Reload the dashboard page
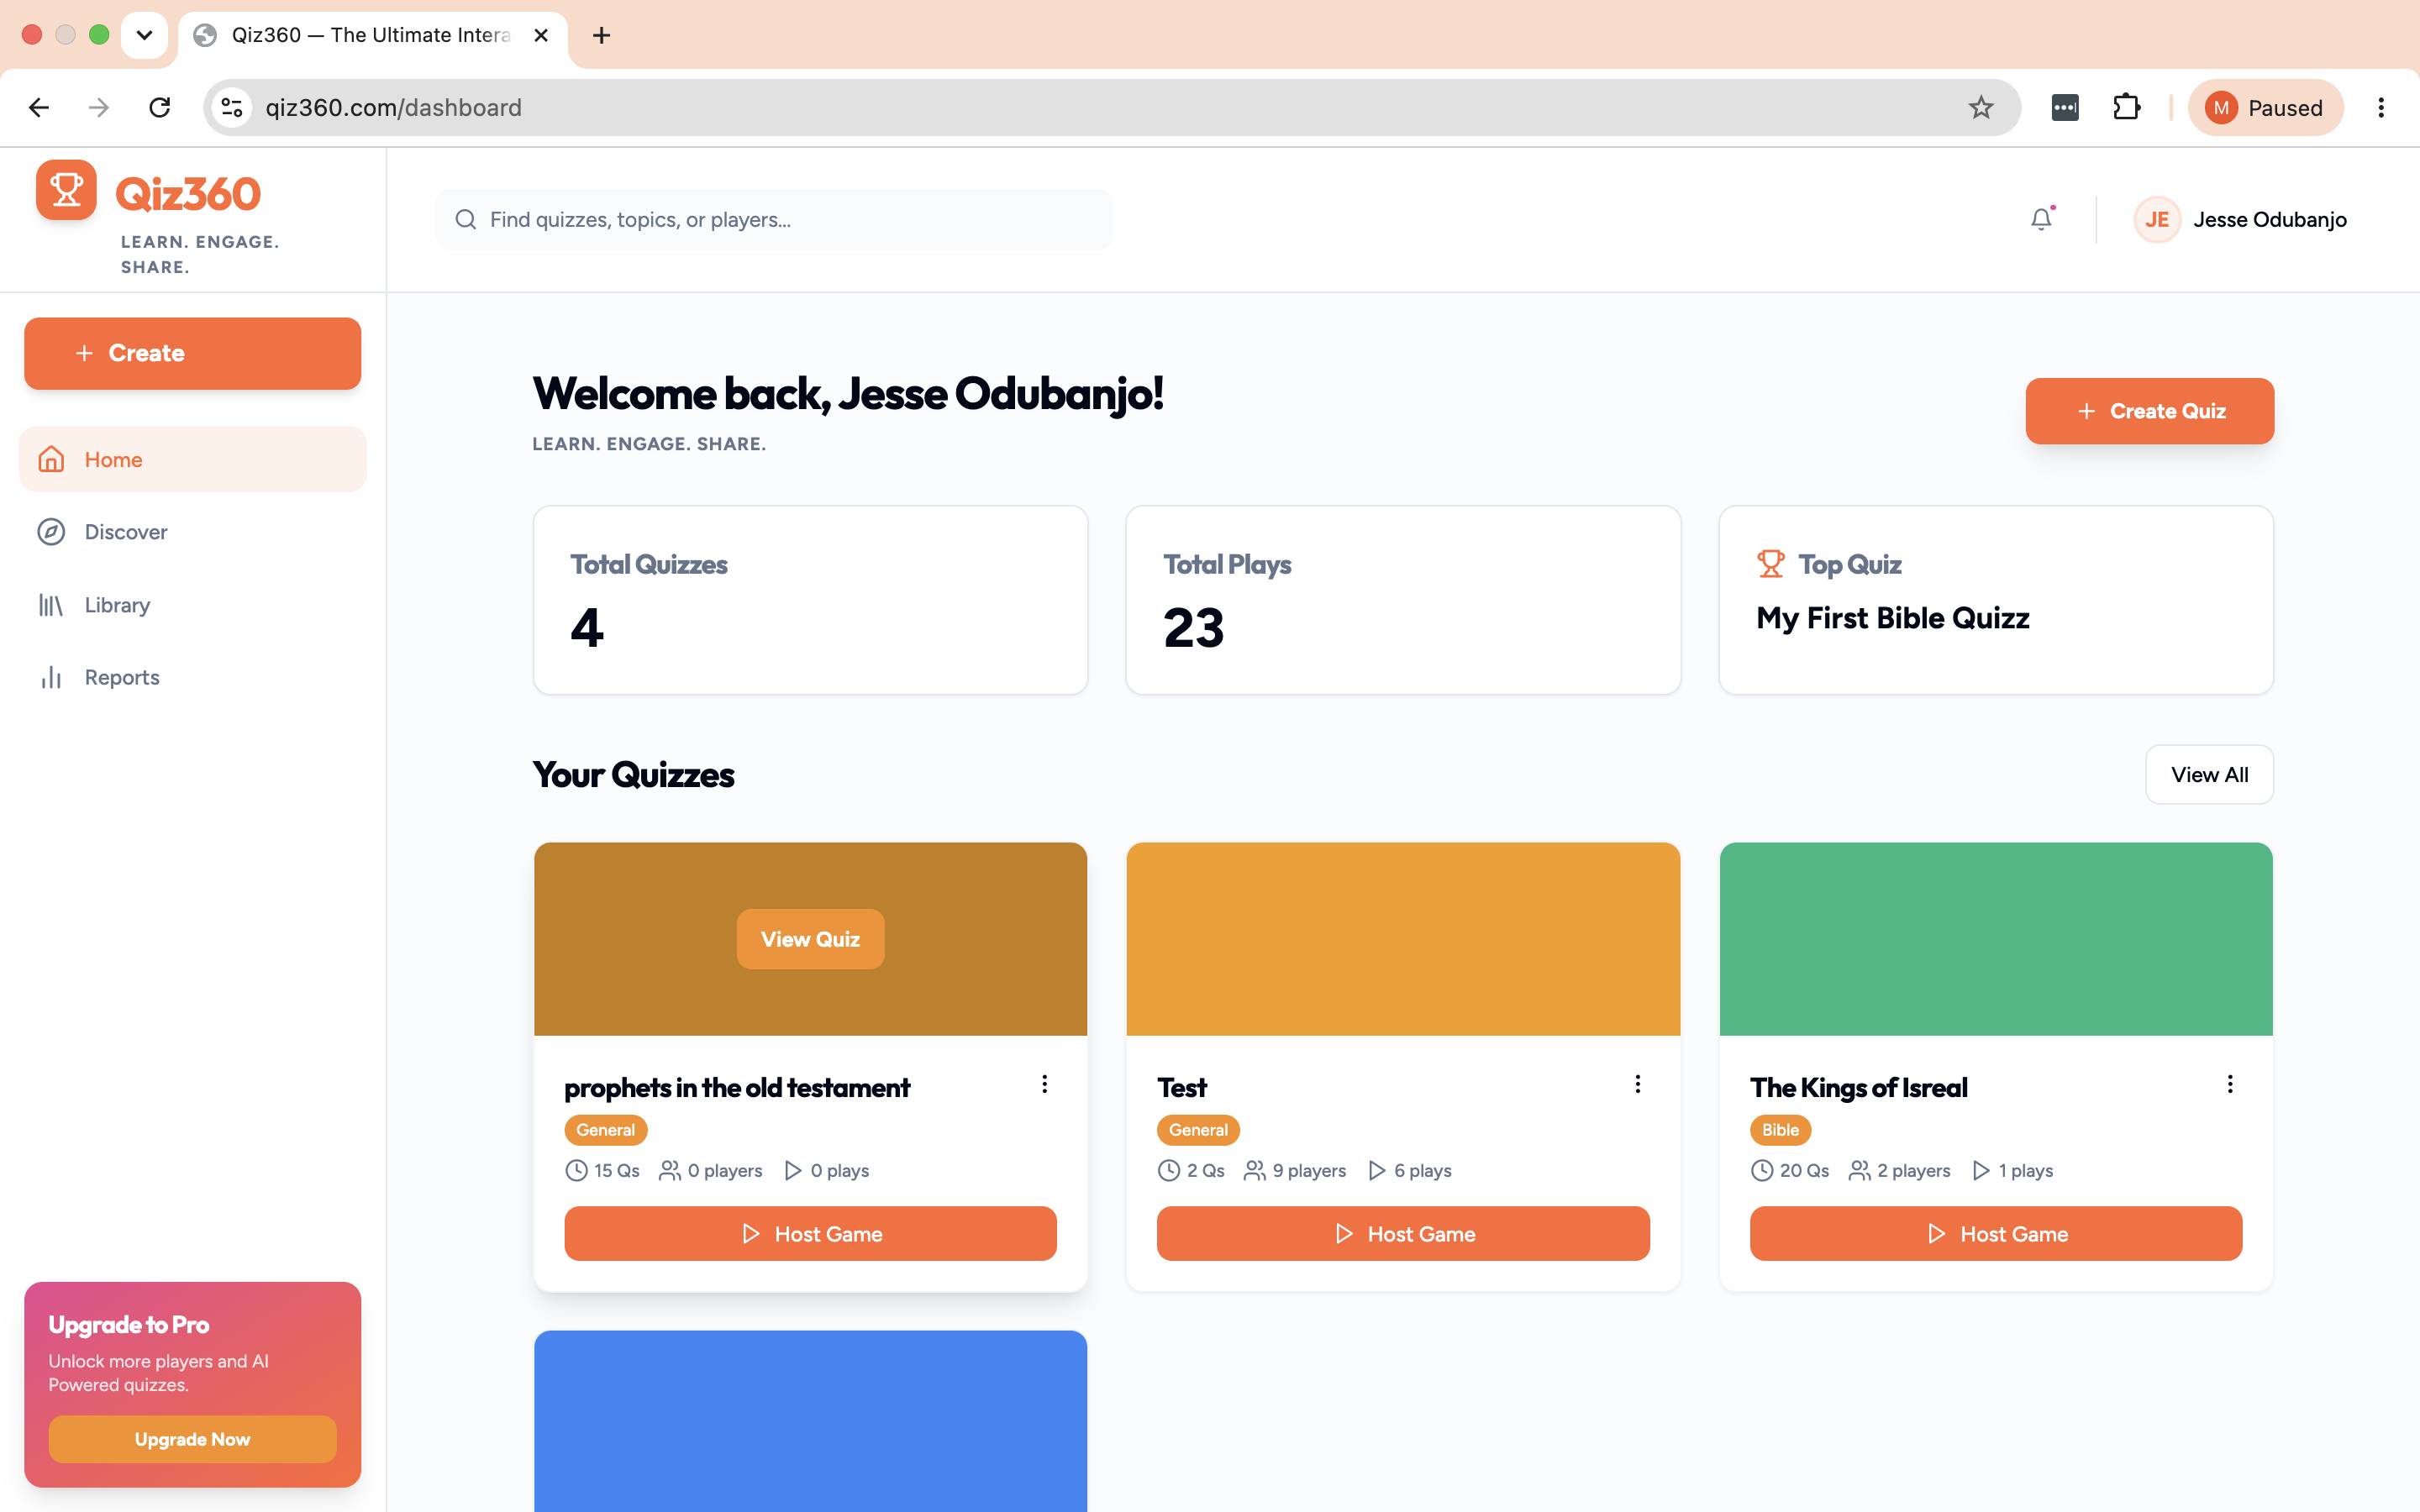Image resolution: width=2420 pixels, height=1512 pixels. pyautogui.click(x=160, y=107)
